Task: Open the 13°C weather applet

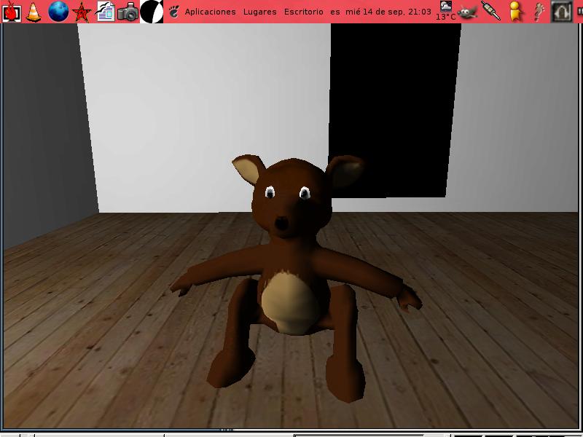Action: (x=445, y=11)
